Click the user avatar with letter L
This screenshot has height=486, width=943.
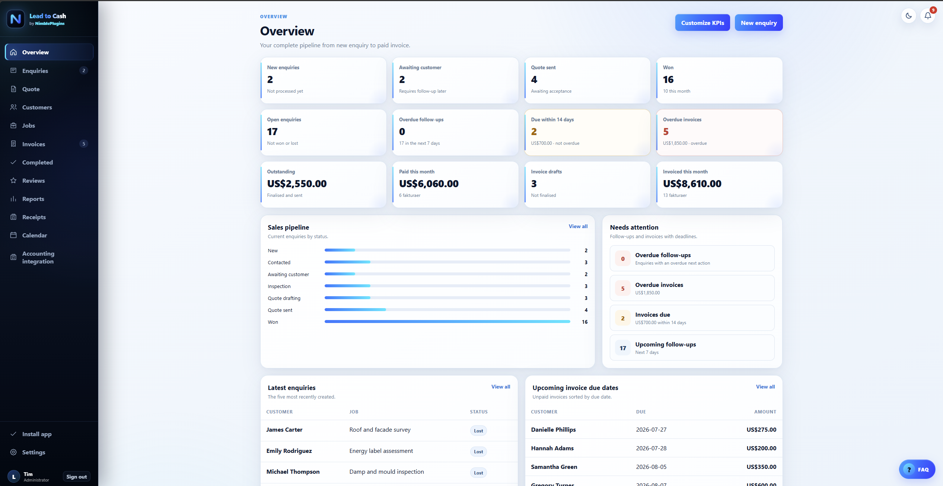coord(14,477)
